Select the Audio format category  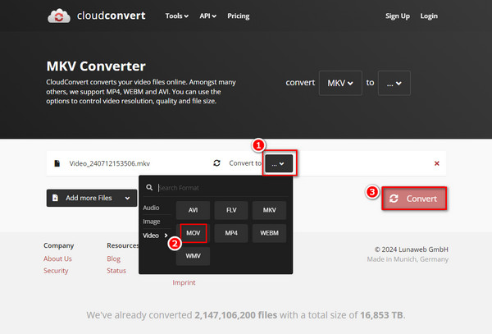click(151, 208)
